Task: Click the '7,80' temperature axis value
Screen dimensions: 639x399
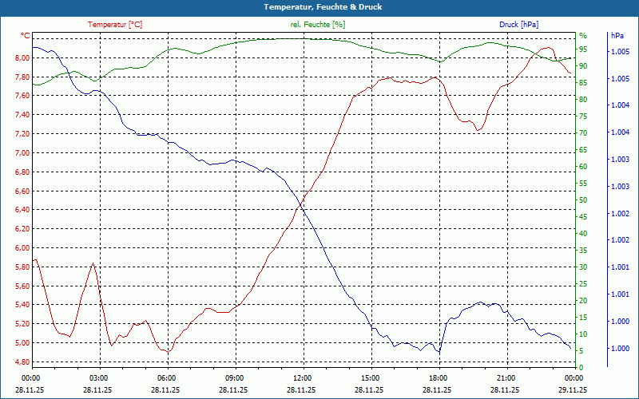Action: [x=23, y=77]
